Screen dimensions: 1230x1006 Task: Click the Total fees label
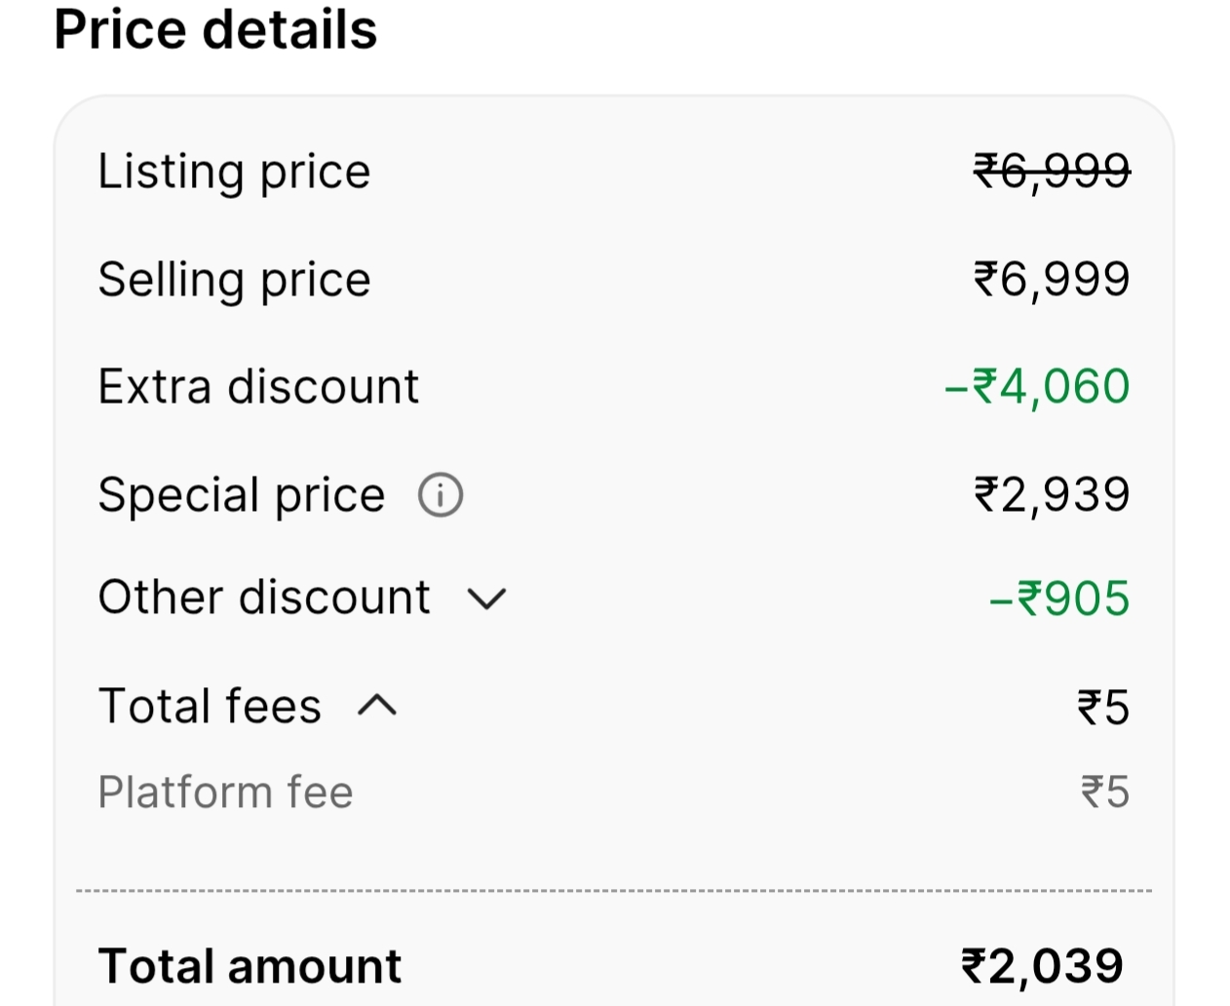[x=210, y=706]
